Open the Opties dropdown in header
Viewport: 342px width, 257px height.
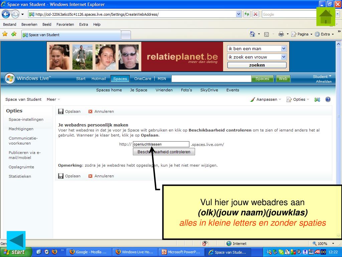[298, 99]
